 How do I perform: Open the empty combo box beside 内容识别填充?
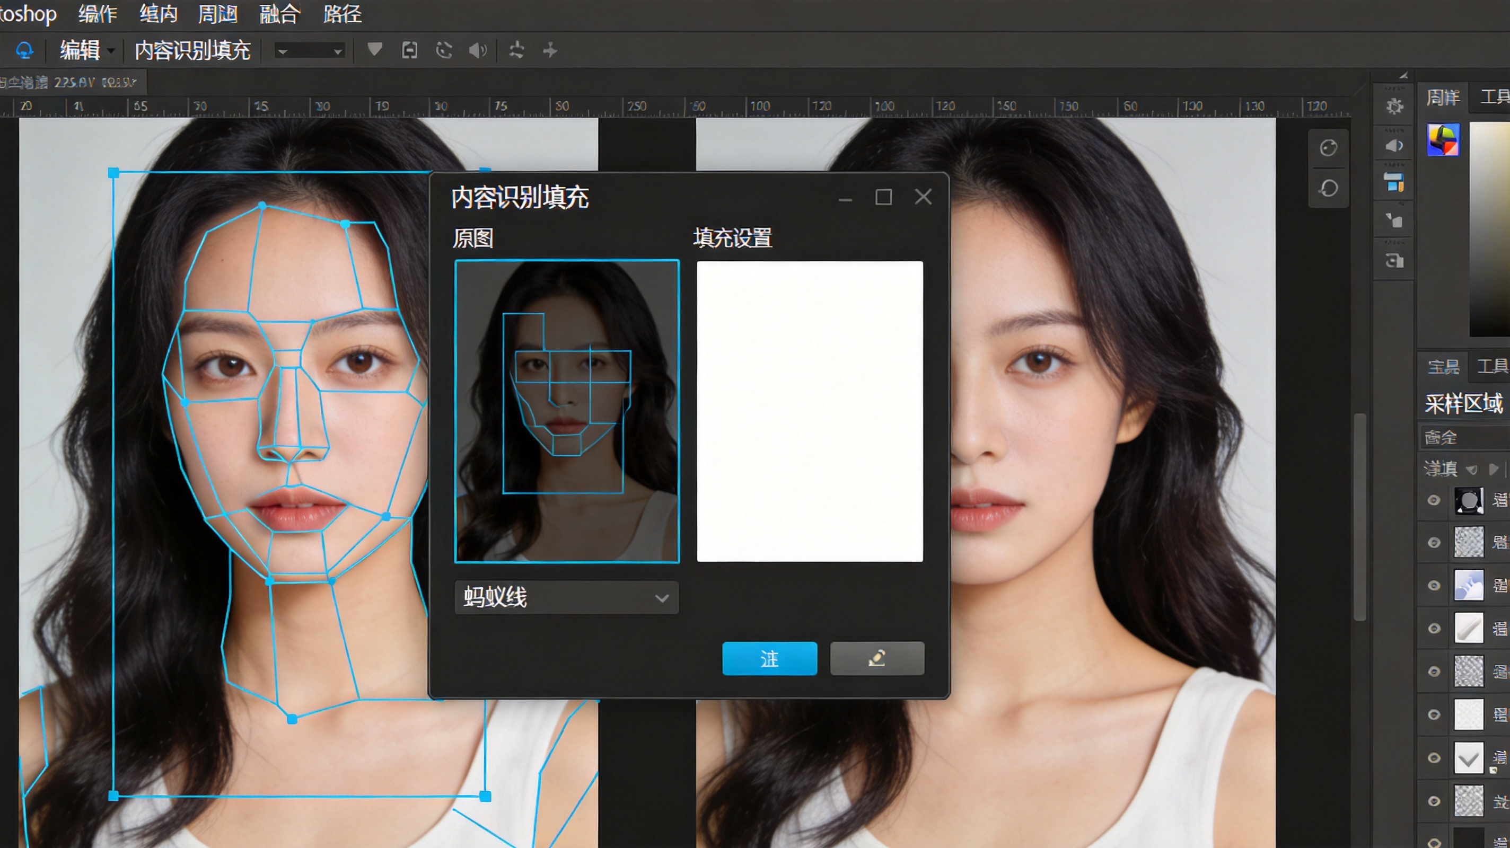[310, 51]
